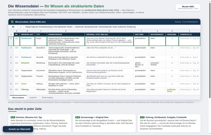211x135 pixels.
Task: Open the Änderungslog sheet tab
Action: 47,98
